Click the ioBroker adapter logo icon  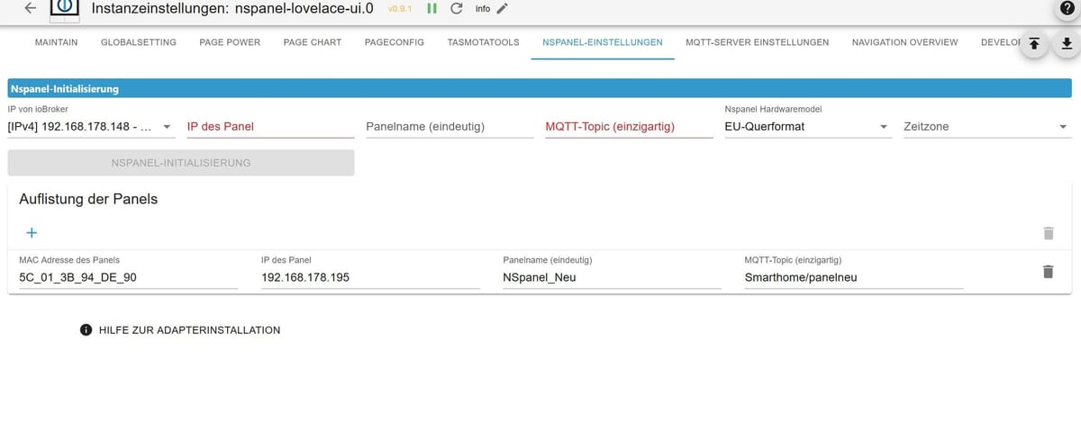coord(65,8)
